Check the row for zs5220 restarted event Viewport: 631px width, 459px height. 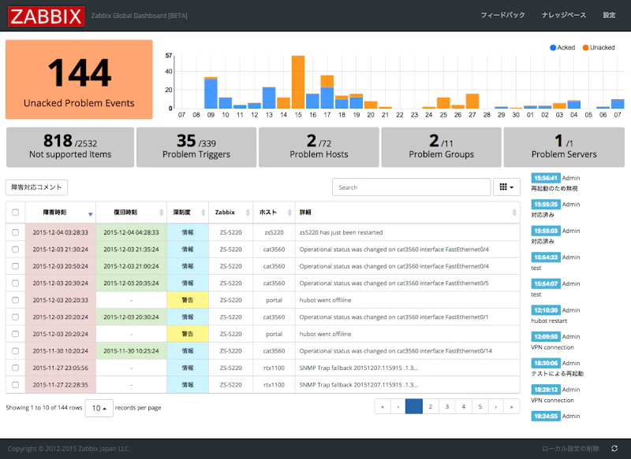coord(15,232)
